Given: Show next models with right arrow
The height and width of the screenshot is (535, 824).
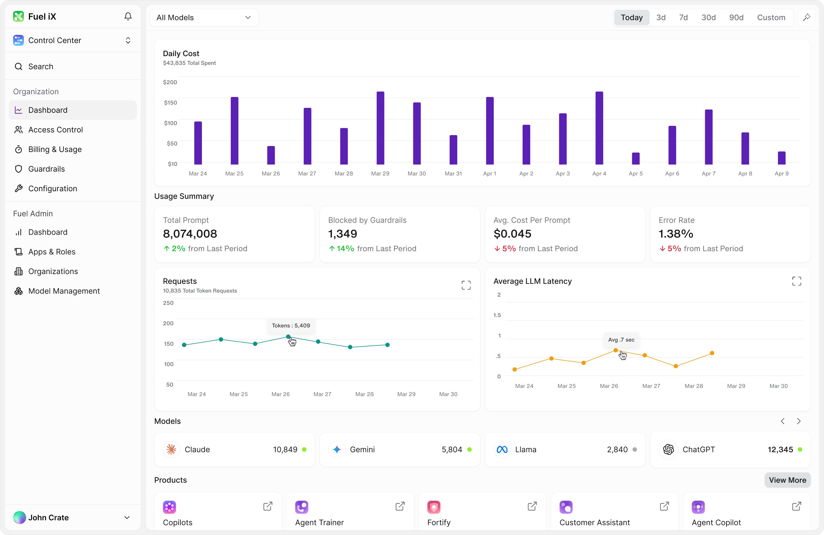Looking at the screenshot, I should pos(799,421).
